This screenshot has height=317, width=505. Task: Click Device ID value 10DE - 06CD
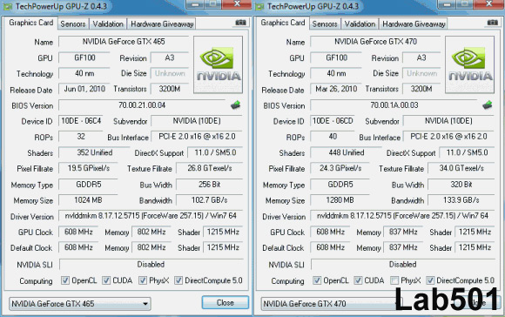[333, 121]
